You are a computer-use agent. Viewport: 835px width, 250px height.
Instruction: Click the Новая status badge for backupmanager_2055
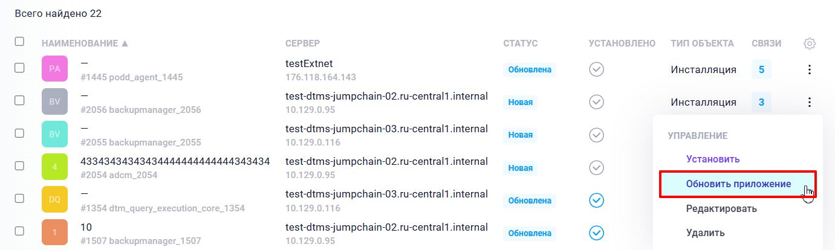[x=520, y=135]
